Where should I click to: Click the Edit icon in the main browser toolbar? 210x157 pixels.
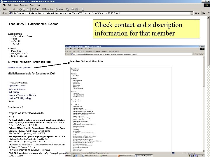[77, 9]
